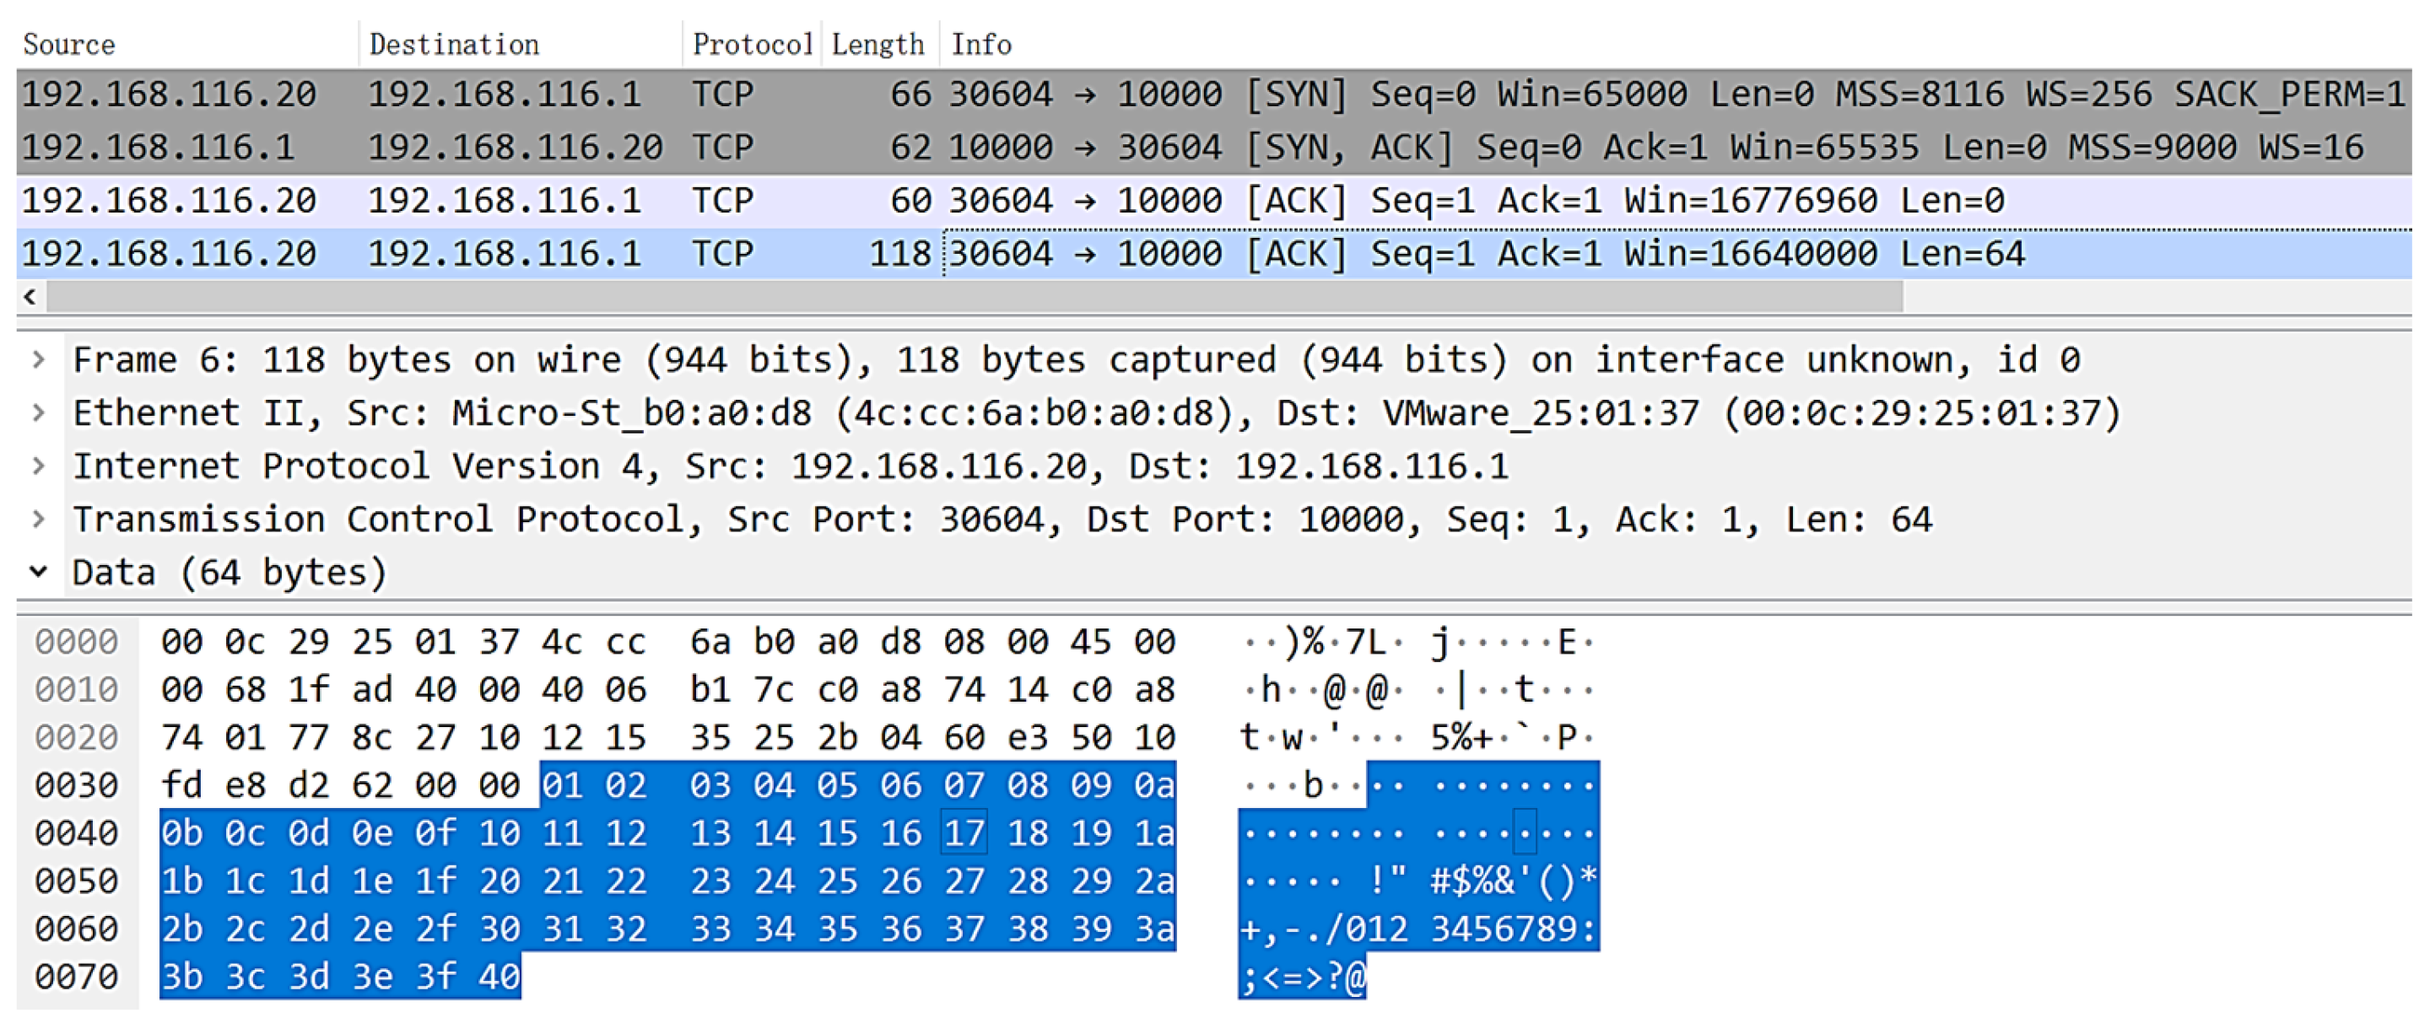Click hex byte 17 in row 0040
Image resolution: width=2430 pixels, height=1029 pixels.
click(x=963, y=832)
